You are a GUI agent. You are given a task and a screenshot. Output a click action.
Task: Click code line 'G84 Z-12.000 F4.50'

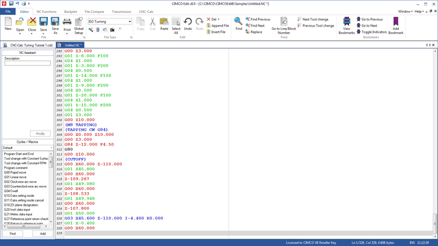point(89,144)
